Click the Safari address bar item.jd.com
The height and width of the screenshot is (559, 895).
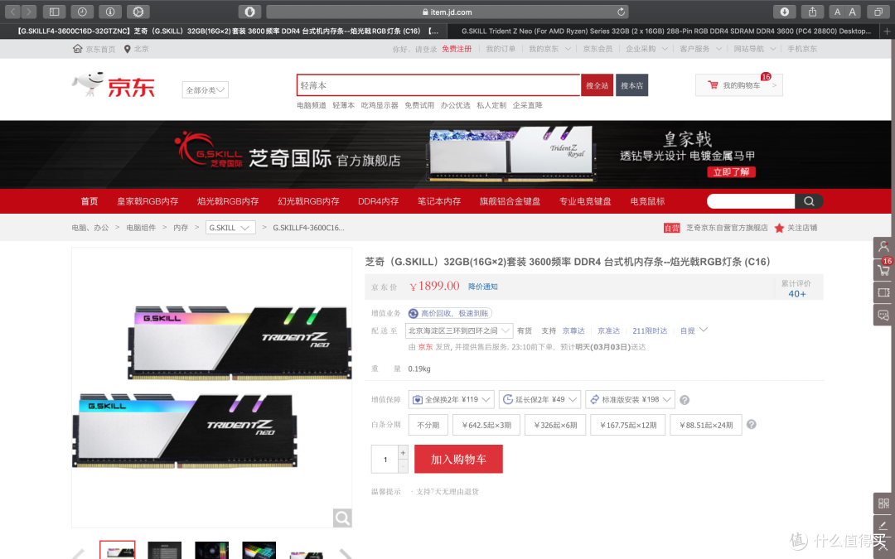click(x=447, y=12)
